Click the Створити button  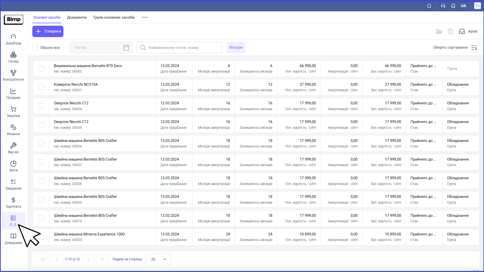48,31
